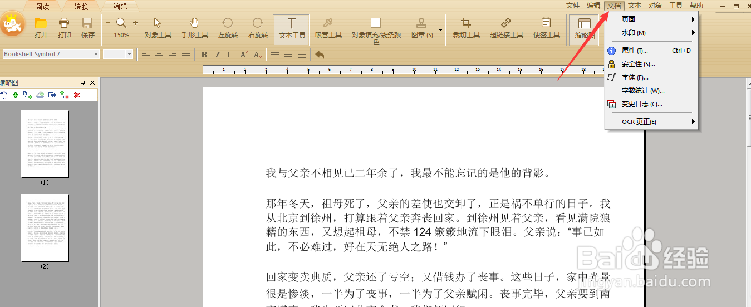Expand the OCR 更正(E) submenu
Screen dimensions: 751x307
(x=651, y=122)
